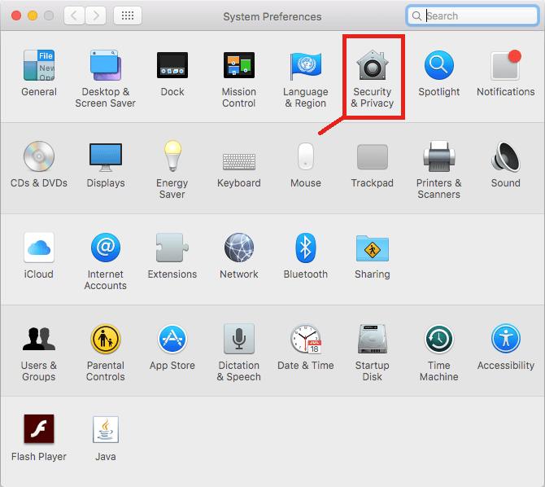The image size is (545, 487).
Task: Open Time Machine settings
Action: pos(439,340)
